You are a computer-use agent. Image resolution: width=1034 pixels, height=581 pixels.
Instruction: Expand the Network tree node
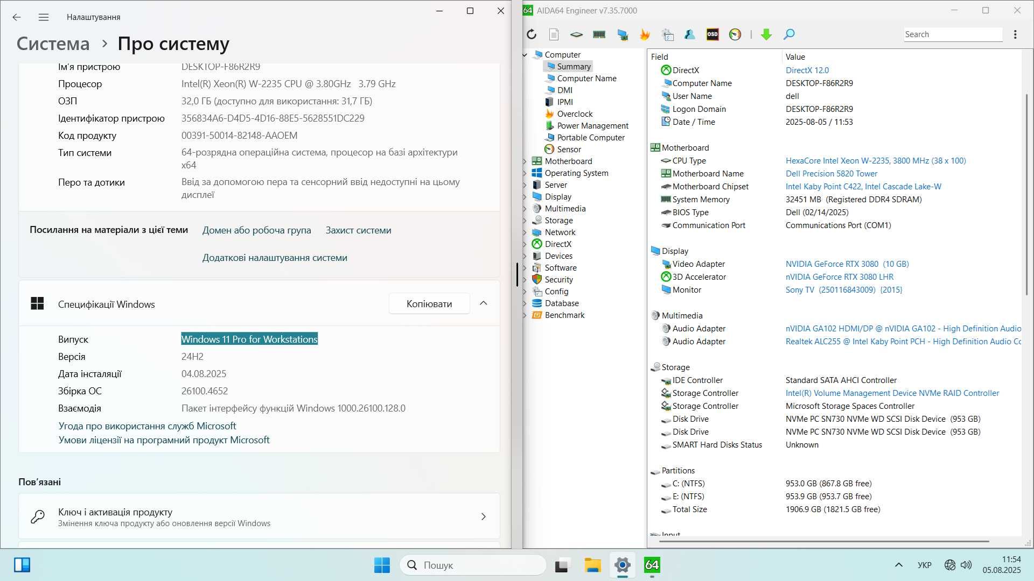click(525, 232)
